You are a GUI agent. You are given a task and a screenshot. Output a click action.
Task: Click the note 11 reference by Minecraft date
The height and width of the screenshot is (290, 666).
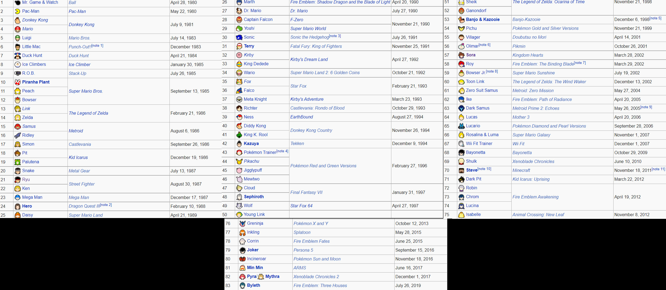tap(658, 169)
